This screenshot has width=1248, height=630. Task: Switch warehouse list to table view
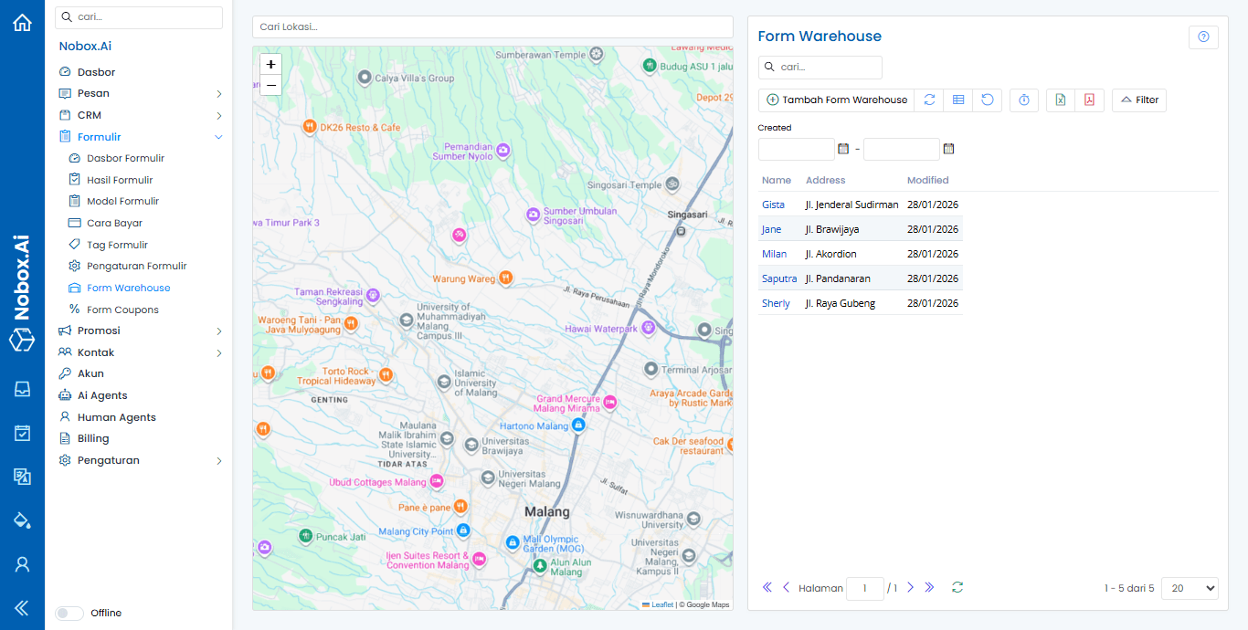957,100
